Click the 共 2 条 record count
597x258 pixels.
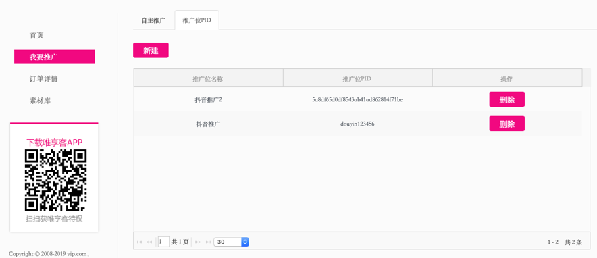tap(573, 242)
